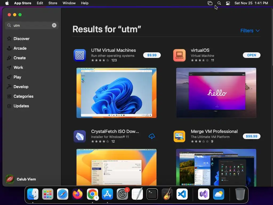The height and width of the screenshot is (205, 273).
Task: Launch Terminal from the Dock
Action: point(152,194)
